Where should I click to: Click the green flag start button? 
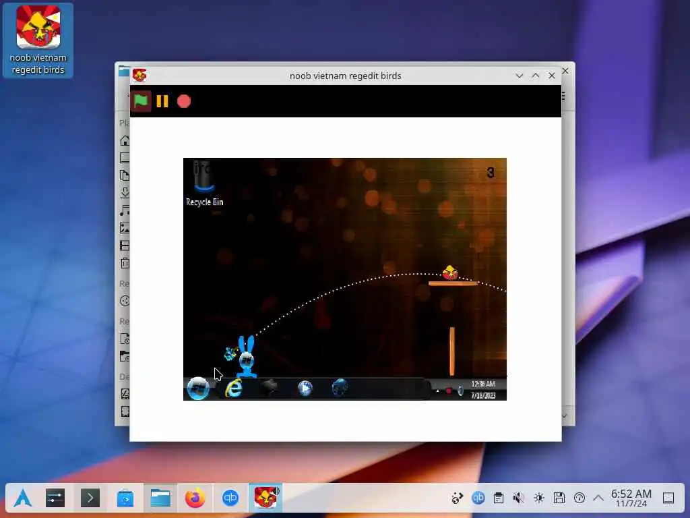tap(141, 101)
